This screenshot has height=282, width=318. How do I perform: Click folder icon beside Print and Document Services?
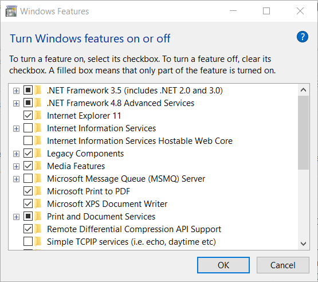point(38,217)
